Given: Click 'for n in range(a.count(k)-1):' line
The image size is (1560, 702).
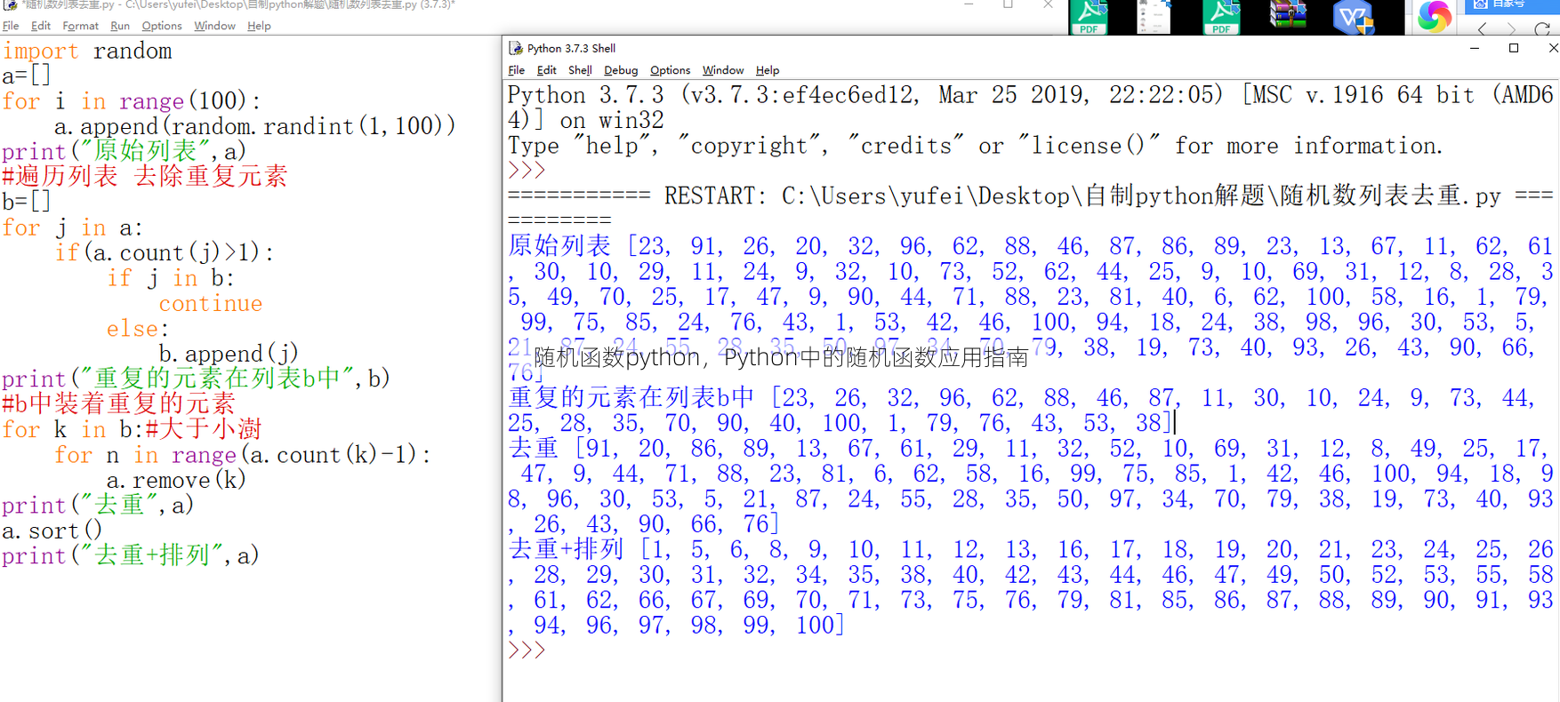Looking at the screenshot, I should coord(243,456).
